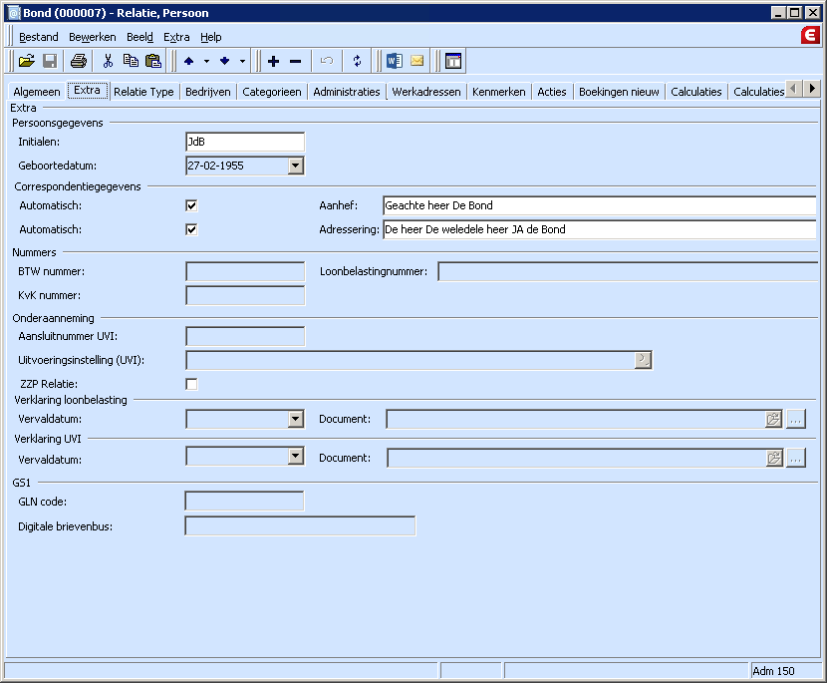Go to next record with down arrow

pos(224,61)
